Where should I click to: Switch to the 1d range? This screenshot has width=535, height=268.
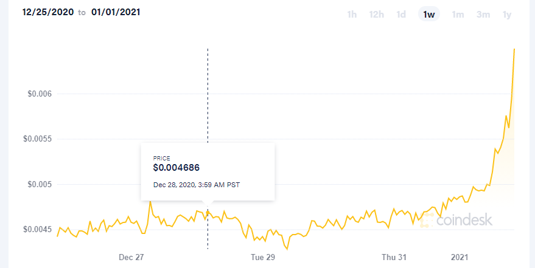[401, 15]
